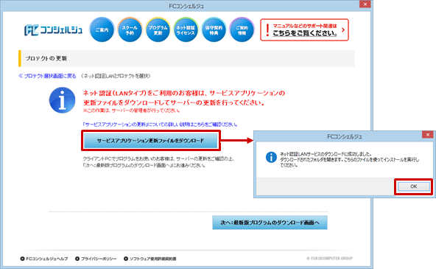The width and height of the screenshot is (436, 269).
Task: Click the FCコンシェルジュ logo
Action: coord(53,30)
